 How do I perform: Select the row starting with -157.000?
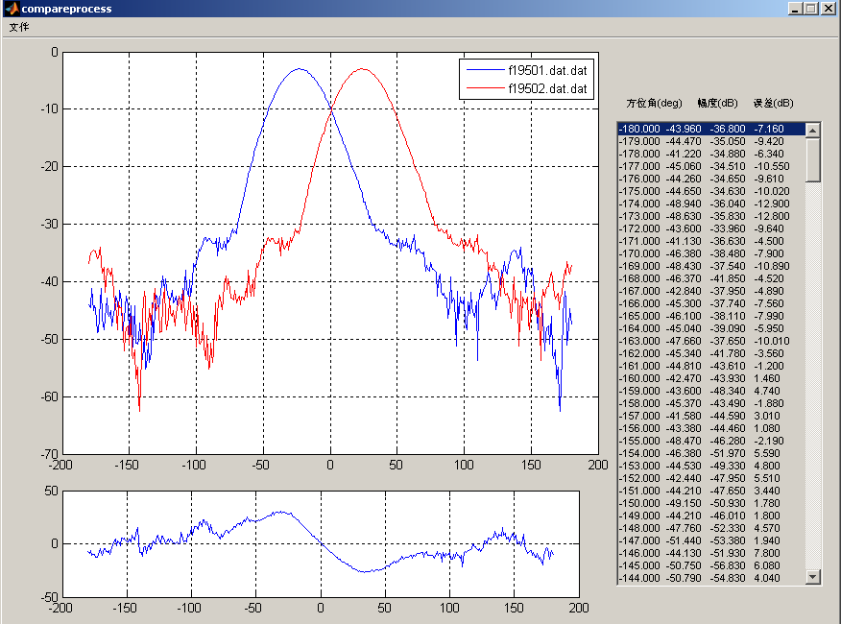pyautogui.click(x=711, y=416)
